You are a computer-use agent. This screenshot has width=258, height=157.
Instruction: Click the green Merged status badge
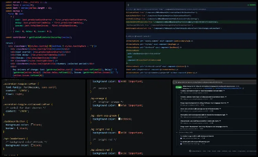[x=179, y=87]
